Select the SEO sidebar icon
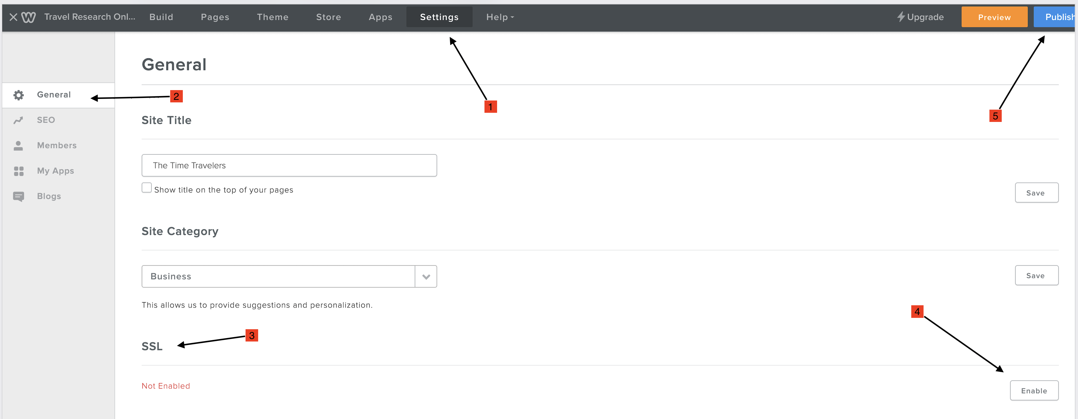Screen dimensions: 1078x419 pos(19,120)
